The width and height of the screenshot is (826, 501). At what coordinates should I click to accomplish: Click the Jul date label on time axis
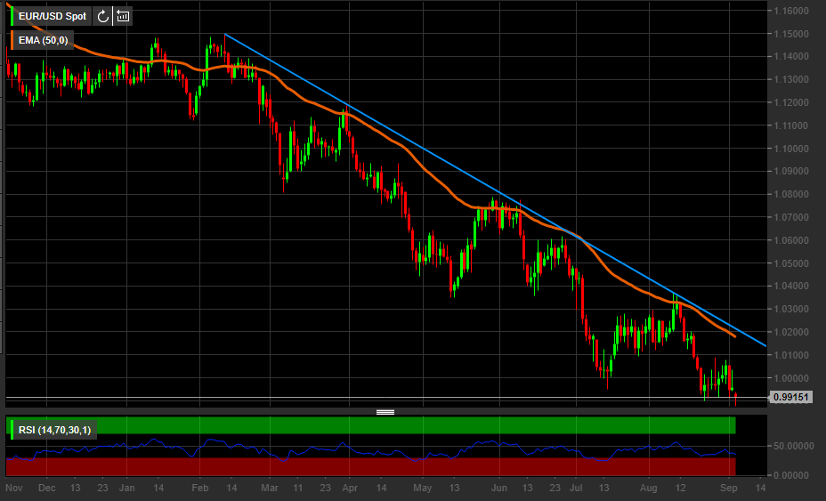(576, 488)
